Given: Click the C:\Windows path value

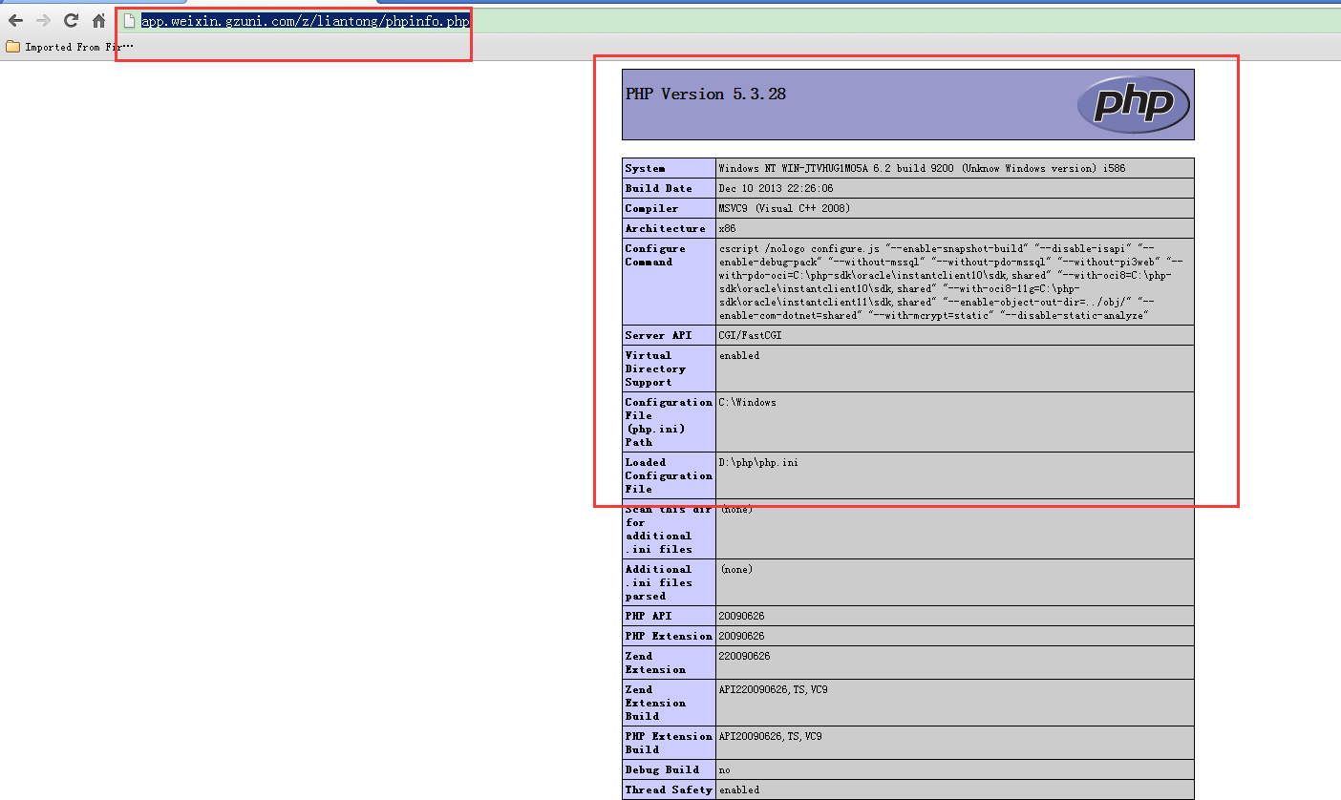Looking at the screenshot, I should 748,402.
